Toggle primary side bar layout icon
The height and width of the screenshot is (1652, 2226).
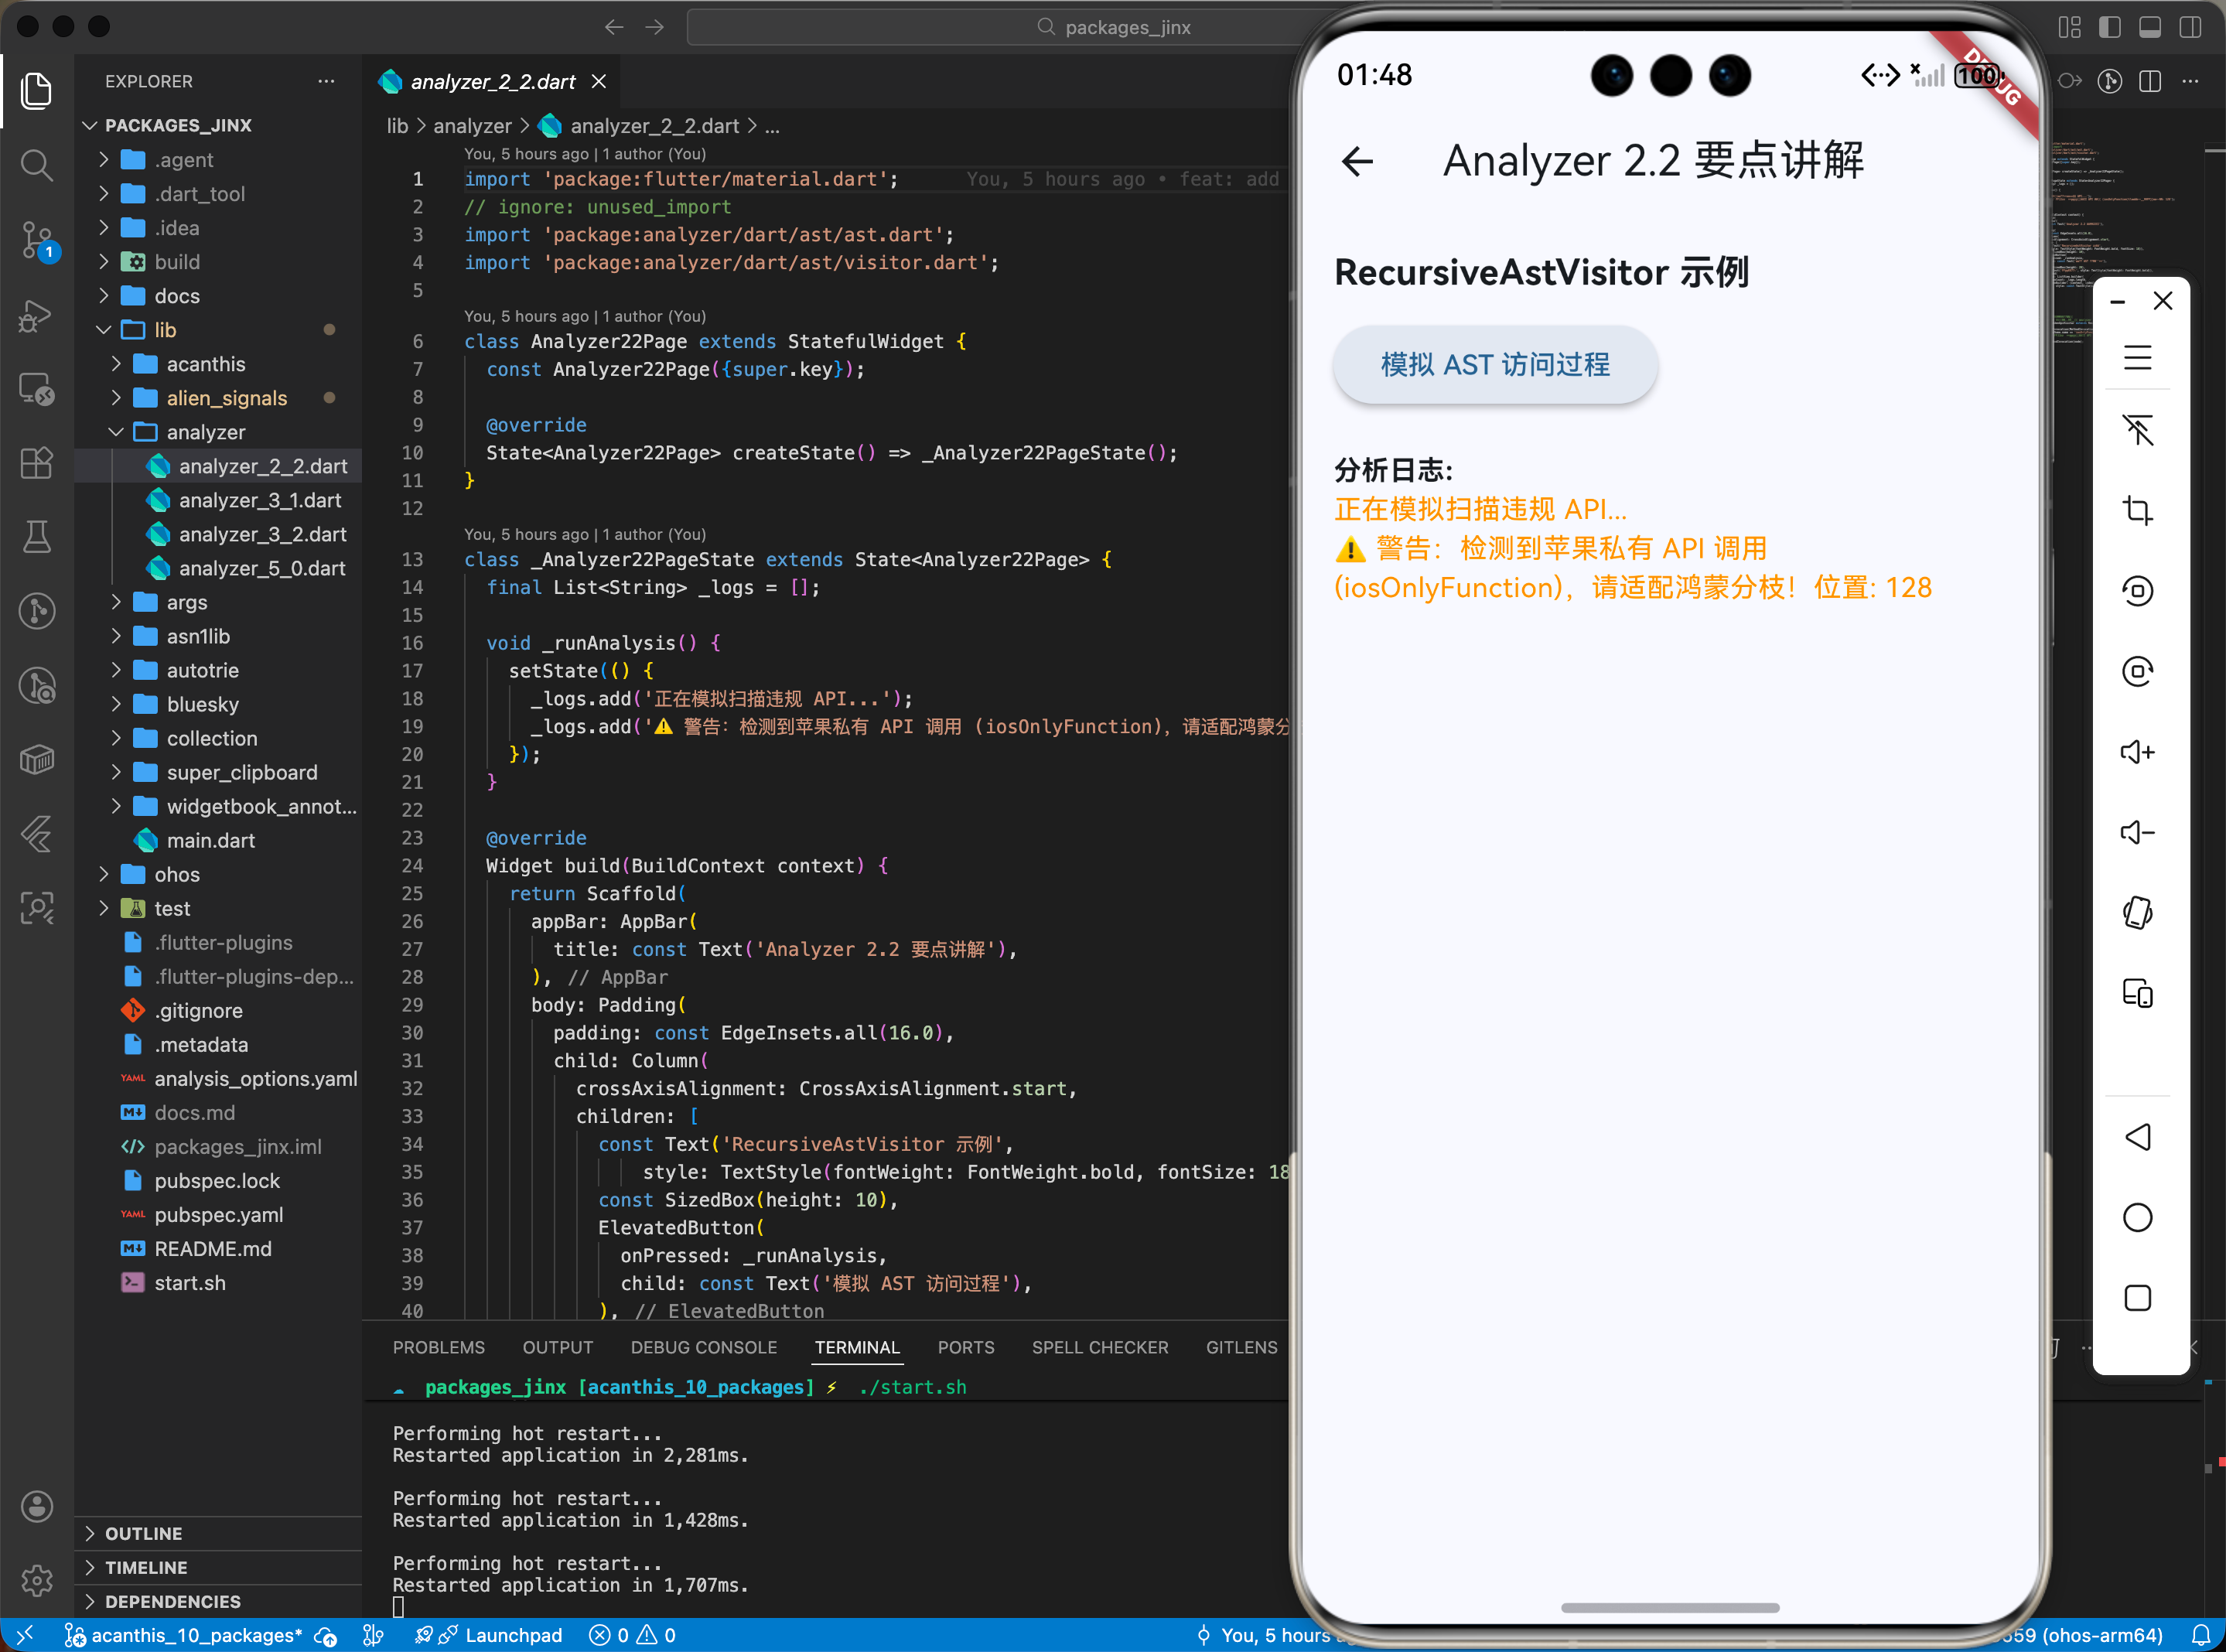(x=2110, y=27)
